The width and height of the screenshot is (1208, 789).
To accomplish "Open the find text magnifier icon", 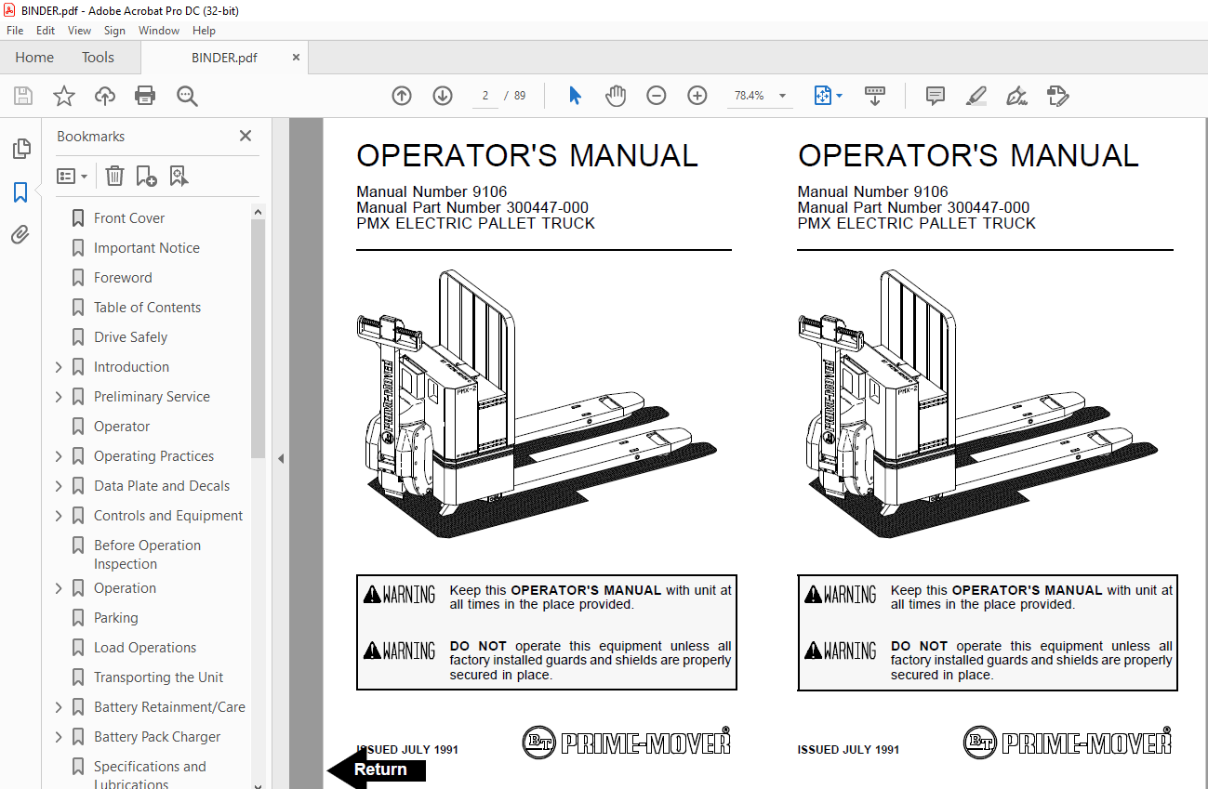I will click(x=187, y=96).
